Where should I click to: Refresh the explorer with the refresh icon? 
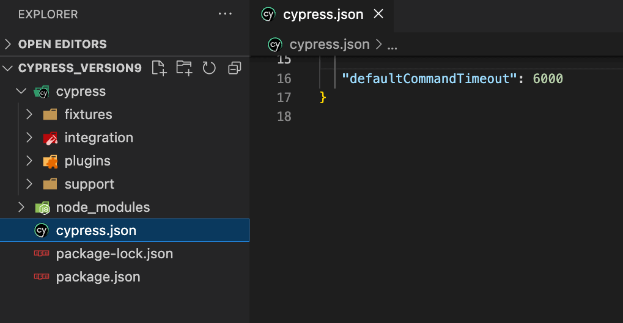point(209,68)
